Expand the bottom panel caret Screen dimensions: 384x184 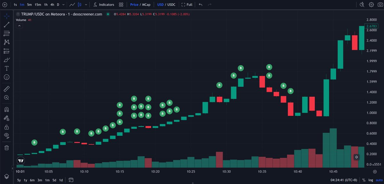point(193,183)
